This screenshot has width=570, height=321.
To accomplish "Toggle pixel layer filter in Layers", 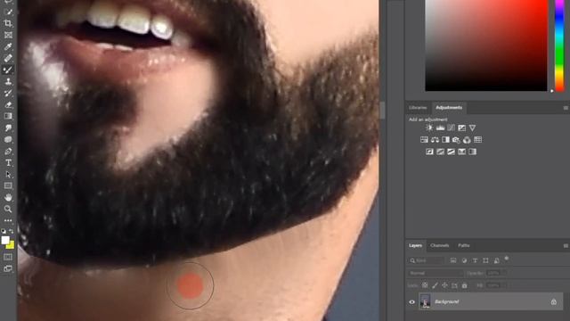I will pyautogui.click(x=453, y=260).
